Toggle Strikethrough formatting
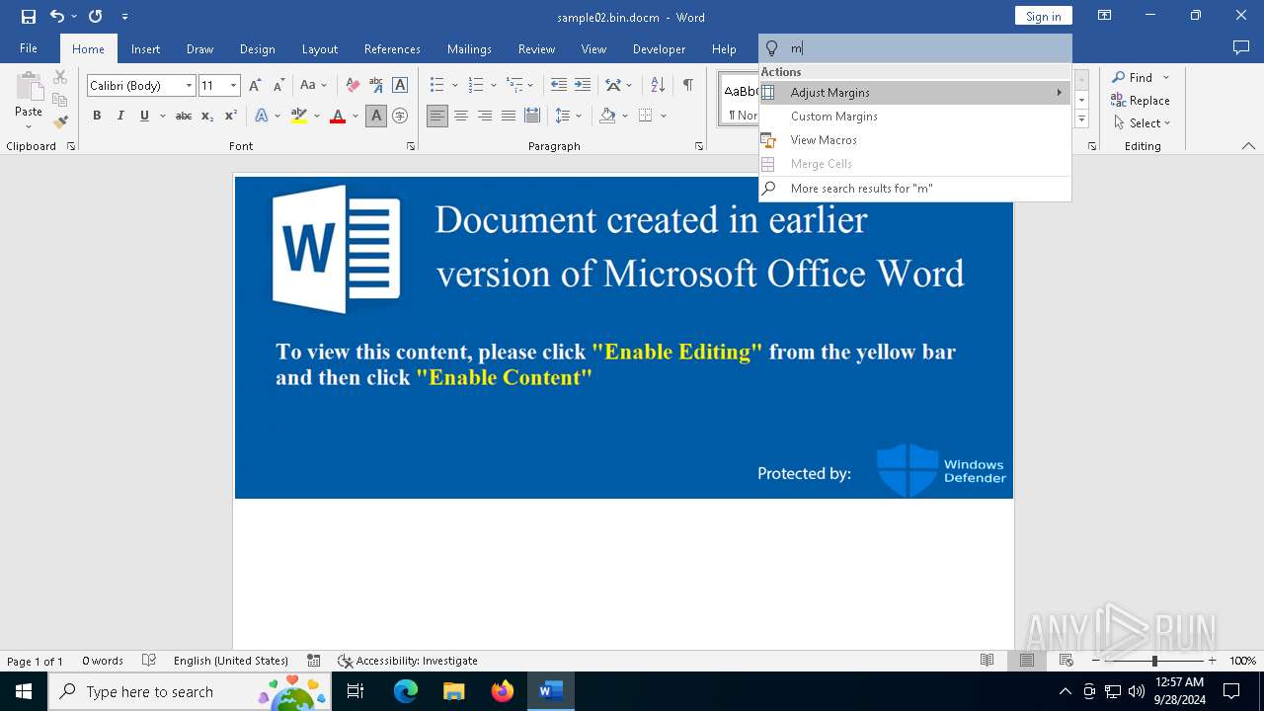Screen dimensions: 1264x711 pyautogui.click(x=183, y=116)
